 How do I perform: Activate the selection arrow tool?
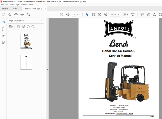[x=87, y=15]
